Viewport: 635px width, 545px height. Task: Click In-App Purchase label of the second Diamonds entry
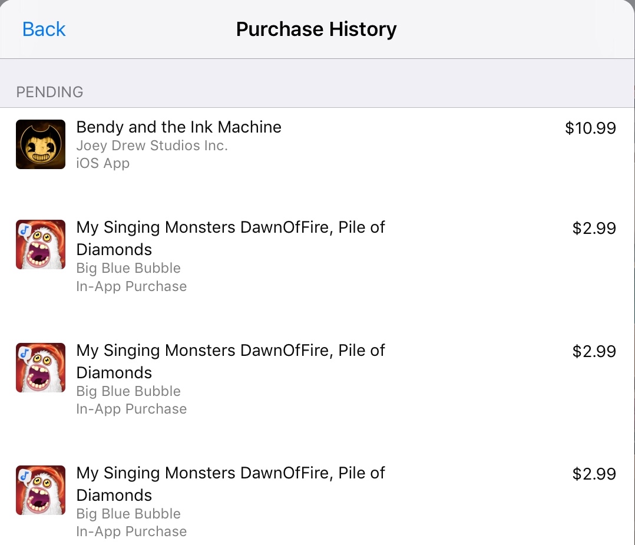[x=131, y=409]
